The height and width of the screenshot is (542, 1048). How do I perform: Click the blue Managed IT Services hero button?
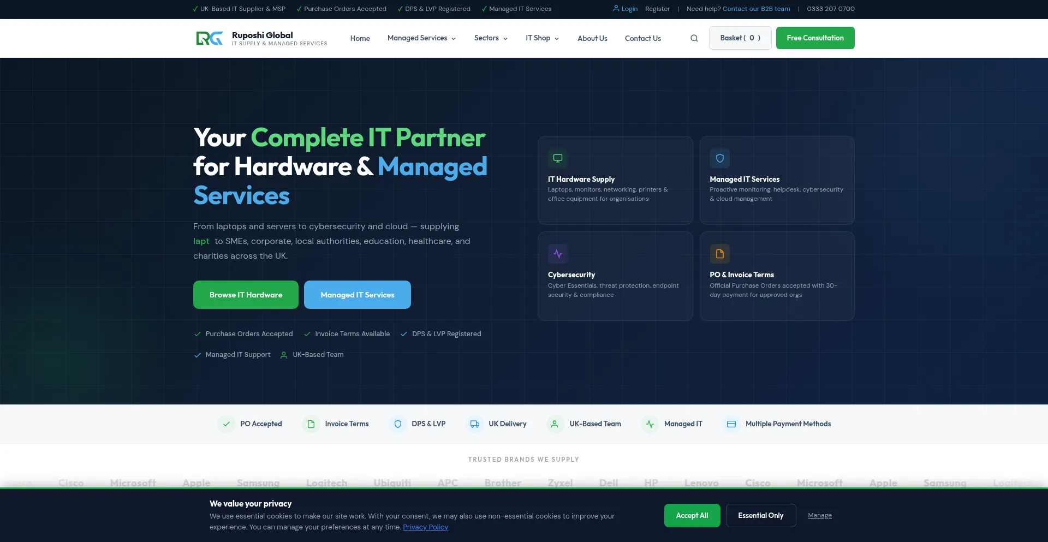358,295
